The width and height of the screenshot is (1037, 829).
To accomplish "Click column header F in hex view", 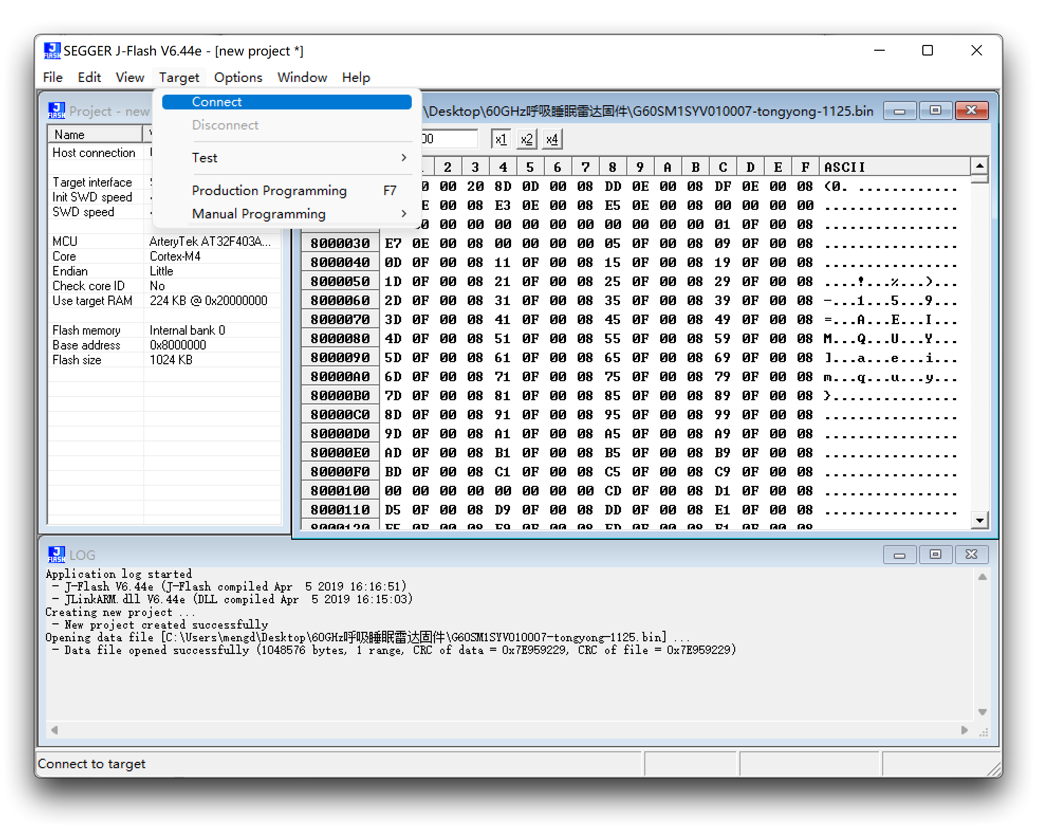I will (805, 167).
